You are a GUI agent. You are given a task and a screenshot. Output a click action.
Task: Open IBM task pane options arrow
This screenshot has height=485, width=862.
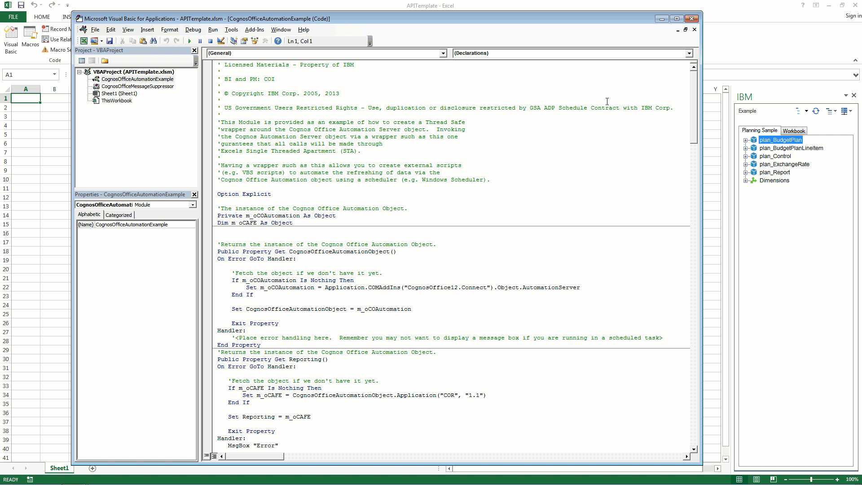[846, 96]
